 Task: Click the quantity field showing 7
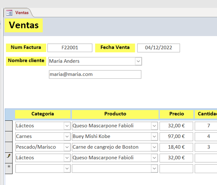tap(206, 126)
